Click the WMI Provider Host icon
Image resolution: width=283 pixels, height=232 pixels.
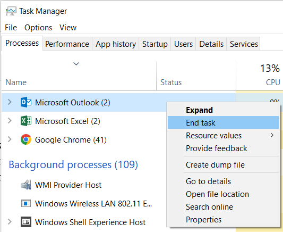[x=26, y=185]
